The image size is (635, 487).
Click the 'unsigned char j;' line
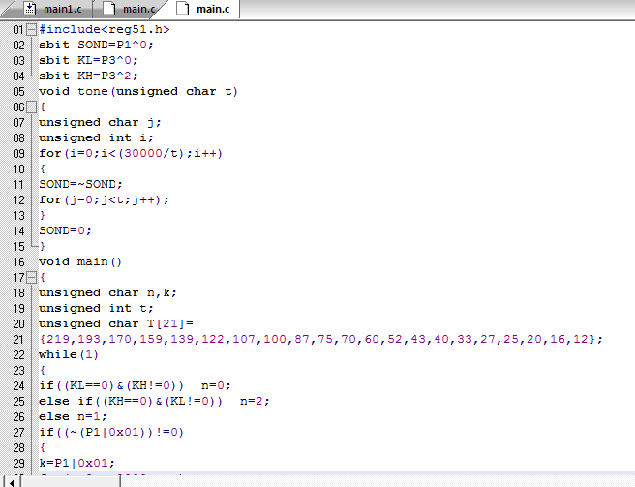(100, 122)
